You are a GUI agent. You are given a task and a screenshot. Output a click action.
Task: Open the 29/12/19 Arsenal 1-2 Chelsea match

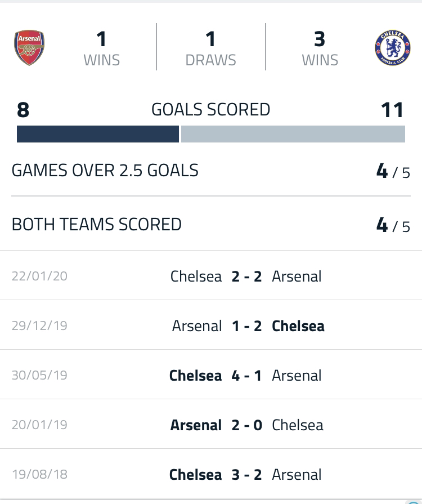[x=211, y=325]
